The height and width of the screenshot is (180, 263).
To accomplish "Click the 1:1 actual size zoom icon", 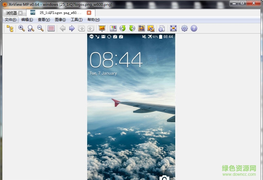I will 31,28.
